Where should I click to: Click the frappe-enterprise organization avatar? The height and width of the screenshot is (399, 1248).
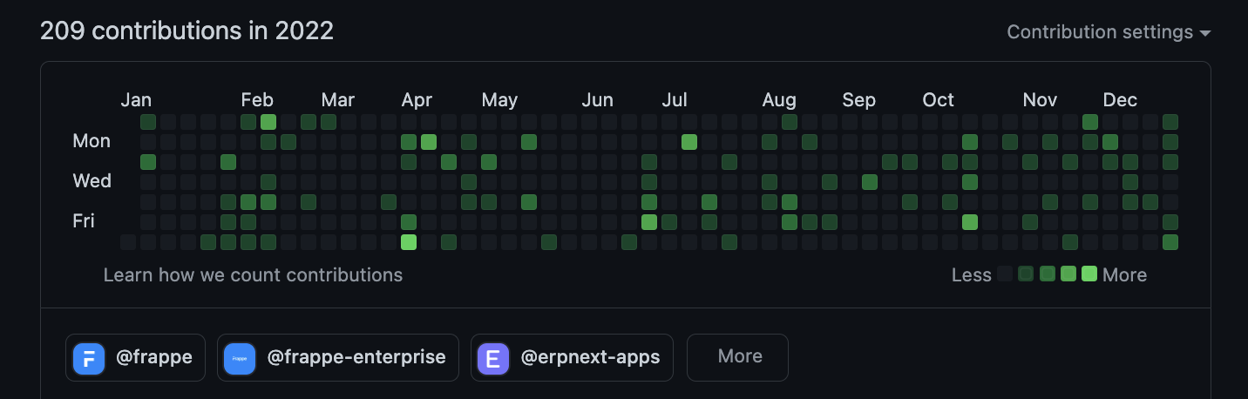pyautogui.click(x=240, y=358)
